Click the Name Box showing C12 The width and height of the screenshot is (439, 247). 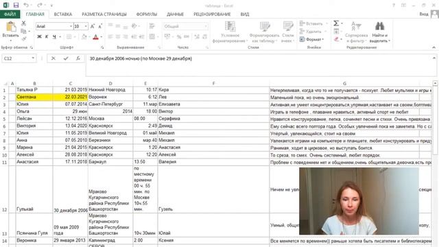point(16,58)
